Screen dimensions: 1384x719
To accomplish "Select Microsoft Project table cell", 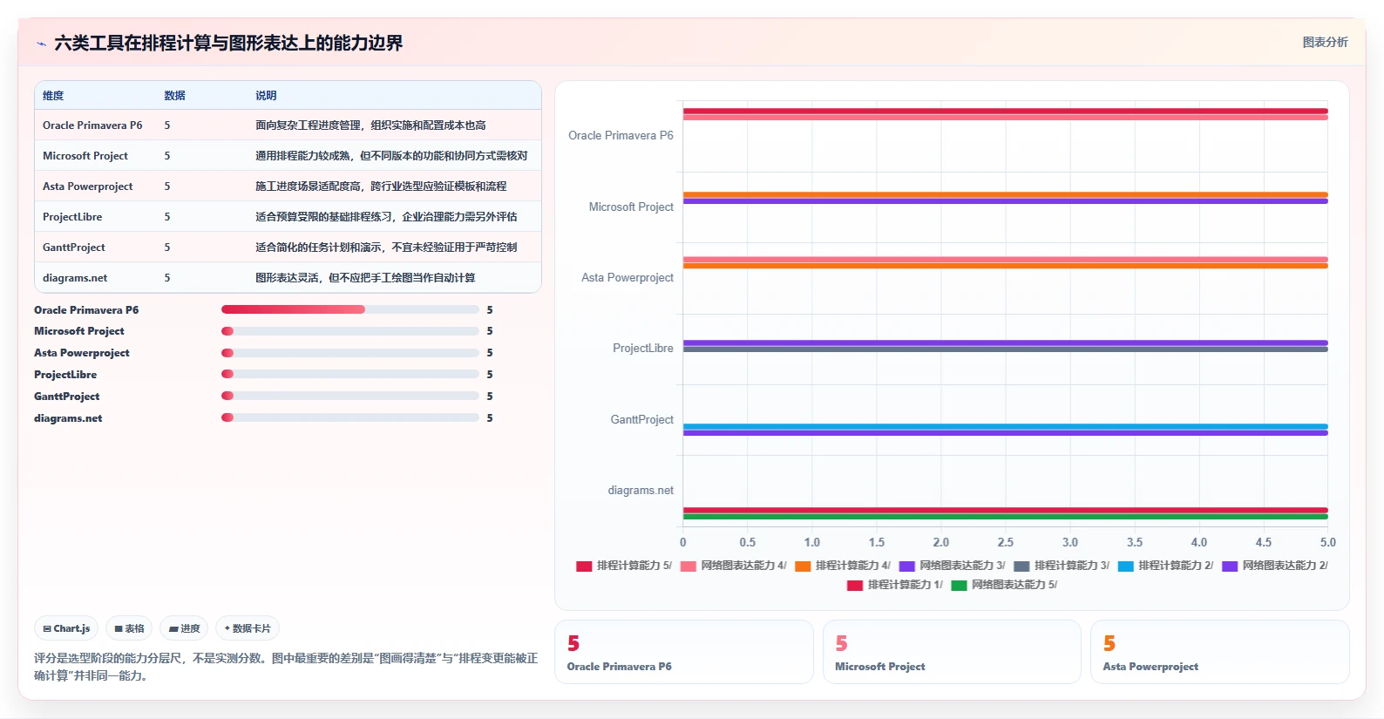I will [x=85, y=156].
